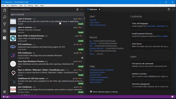Toggle Show welcome page on startup
The image size is (176, 99).
tap(91, 92)
